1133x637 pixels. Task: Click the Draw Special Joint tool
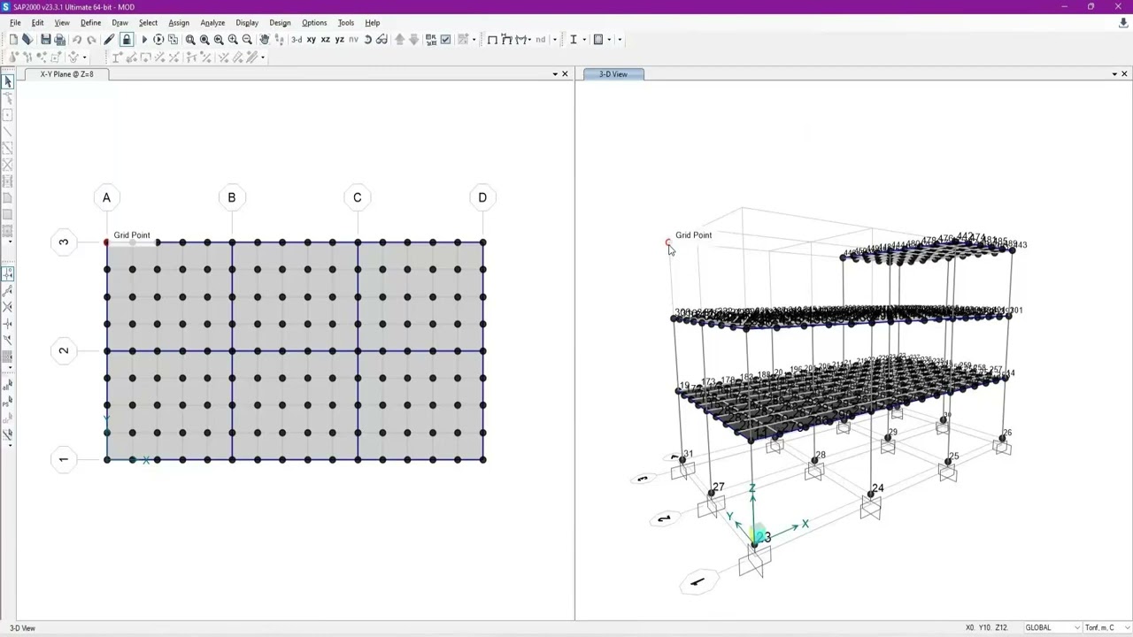[8, 115]
